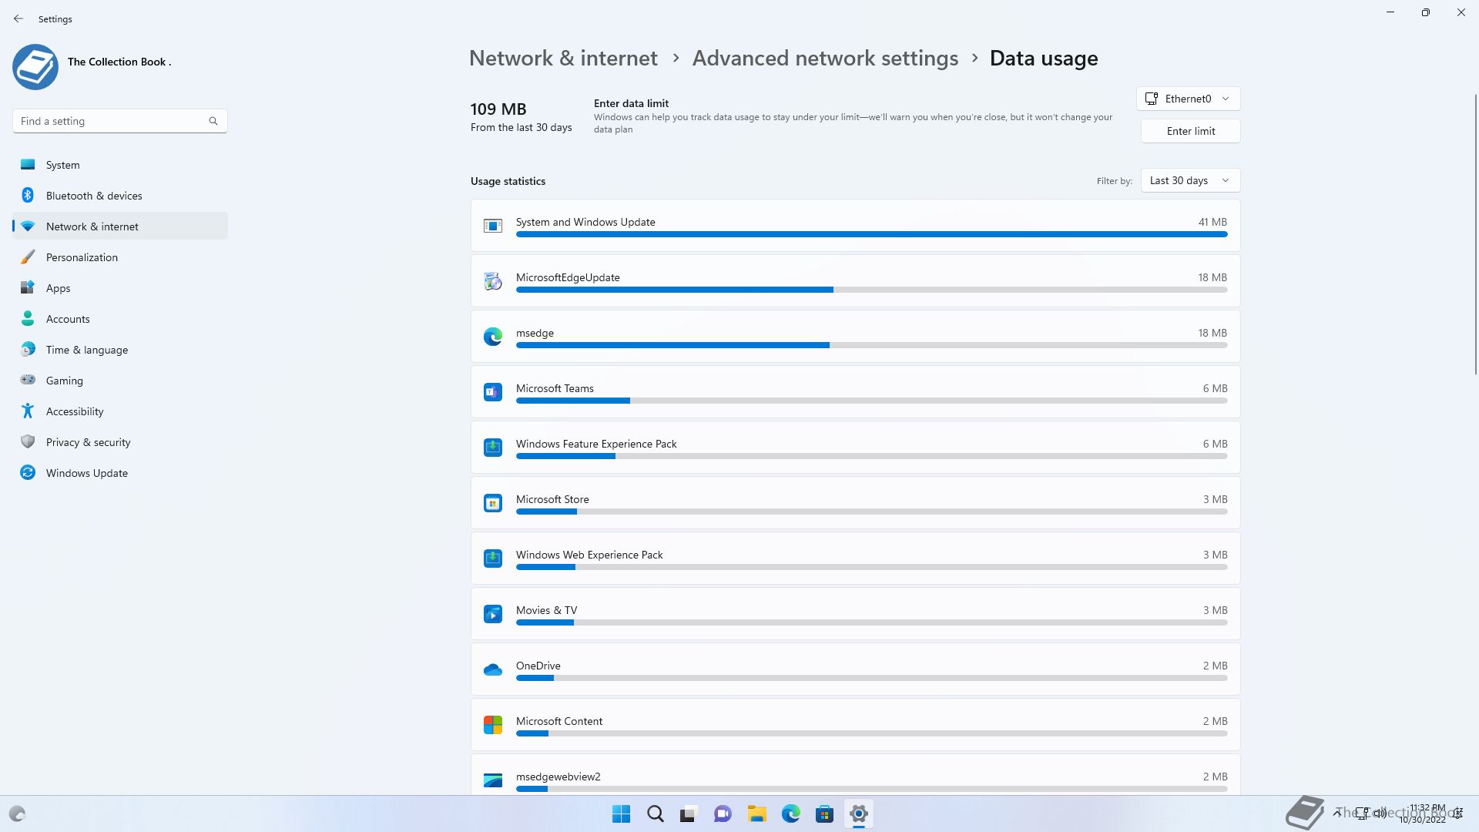
Task: Expand the Last 30 days filter
Action: 1190,180
